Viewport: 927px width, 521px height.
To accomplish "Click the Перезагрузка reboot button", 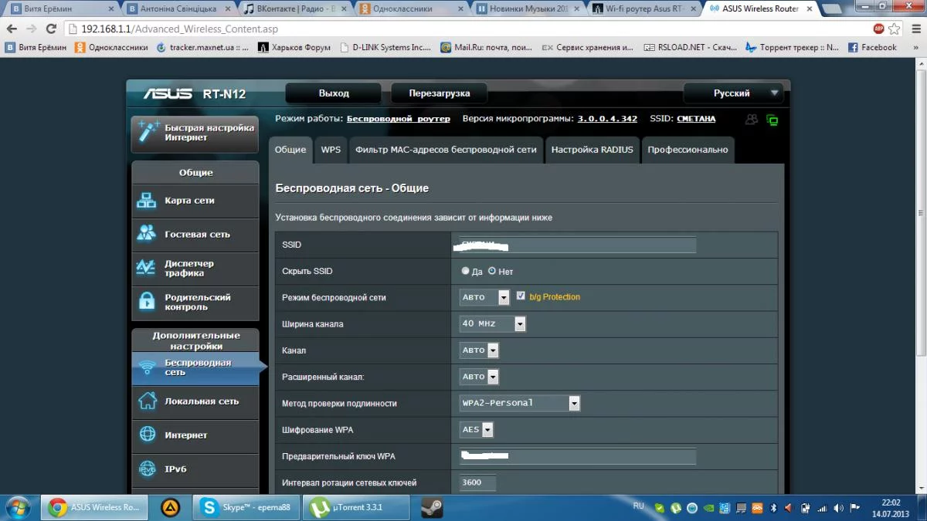I will tap(440, 93).
